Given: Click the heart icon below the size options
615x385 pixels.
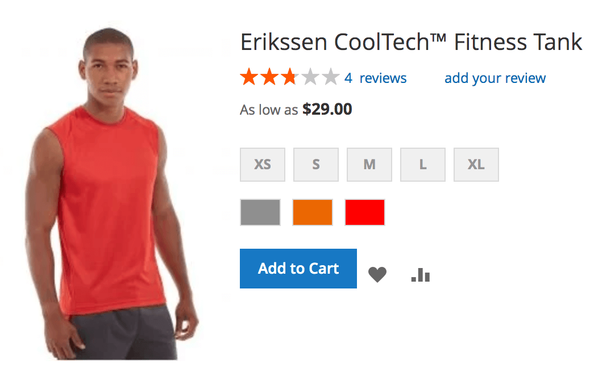Looking at the screenshot, I should [x=377, y=274].
